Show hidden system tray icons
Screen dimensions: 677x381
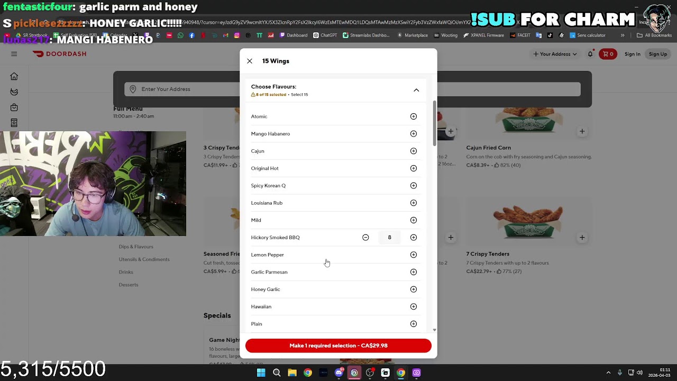(x=608, y=373)
